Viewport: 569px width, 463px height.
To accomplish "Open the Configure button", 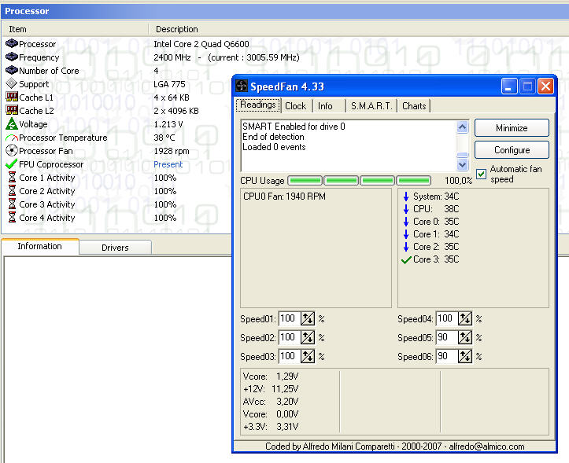I will point(512,149).
